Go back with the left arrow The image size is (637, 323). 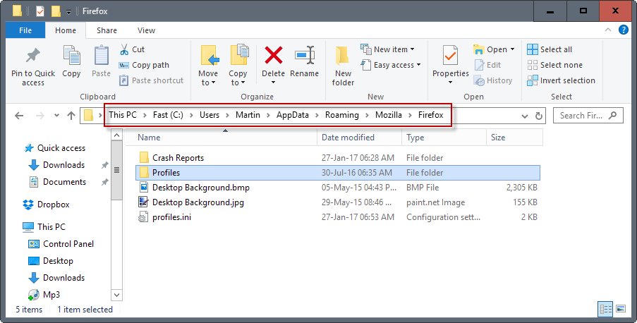19,116
